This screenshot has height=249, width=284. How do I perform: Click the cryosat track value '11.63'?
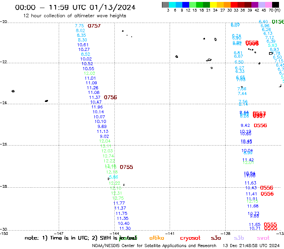[x=251, y=183]
